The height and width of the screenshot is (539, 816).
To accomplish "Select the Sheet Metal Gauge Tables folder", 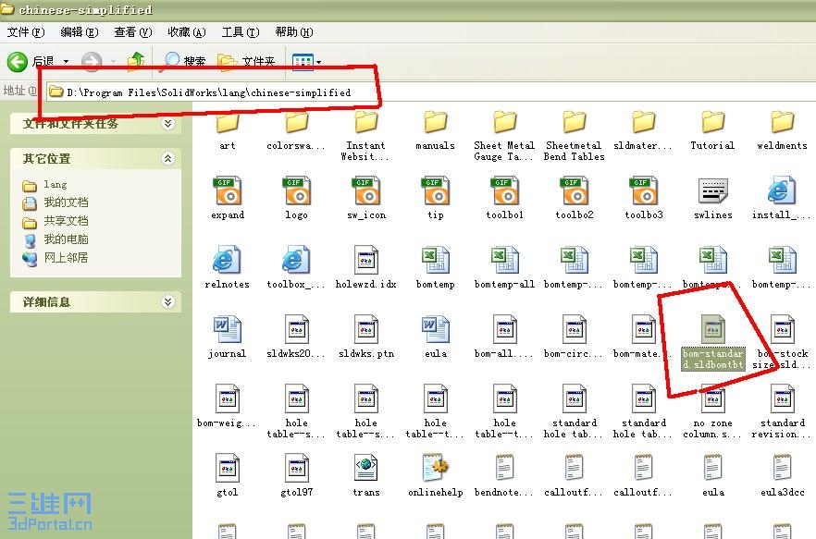I will (504, 135).
